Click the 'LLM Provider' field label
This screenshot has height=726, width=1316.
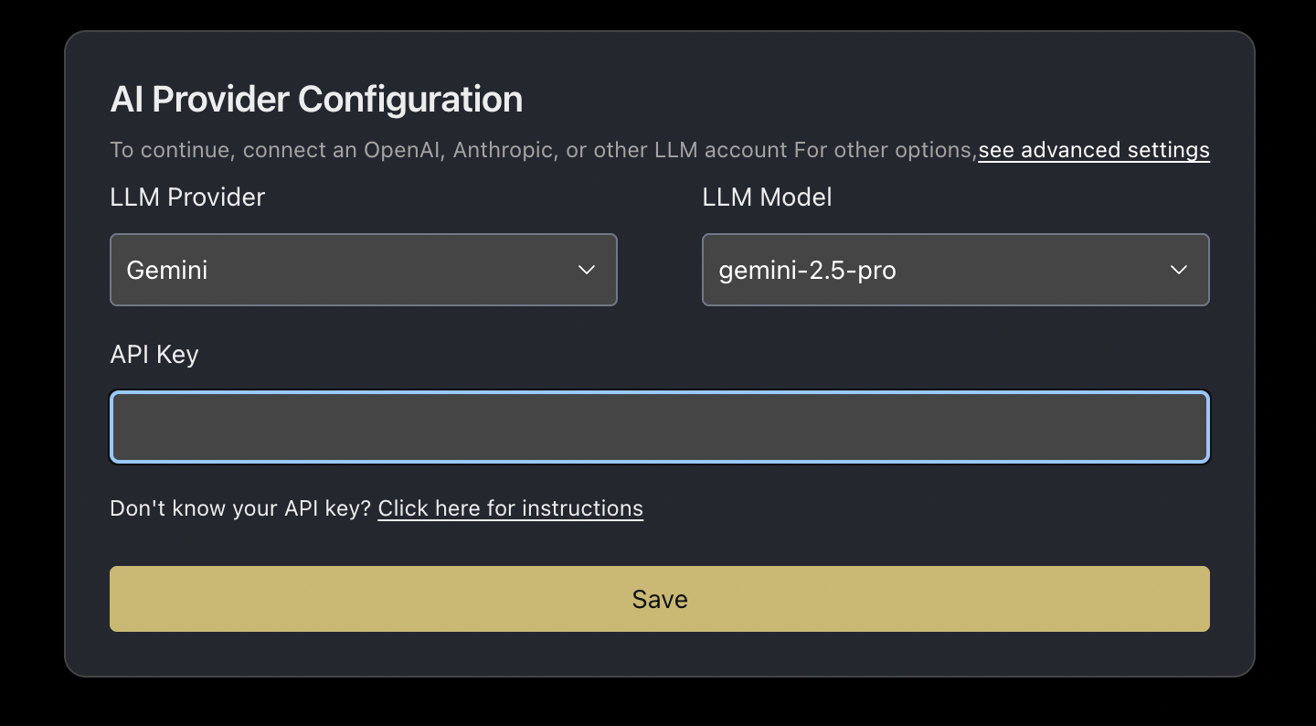pyautogui.click(x=187, y=197)
